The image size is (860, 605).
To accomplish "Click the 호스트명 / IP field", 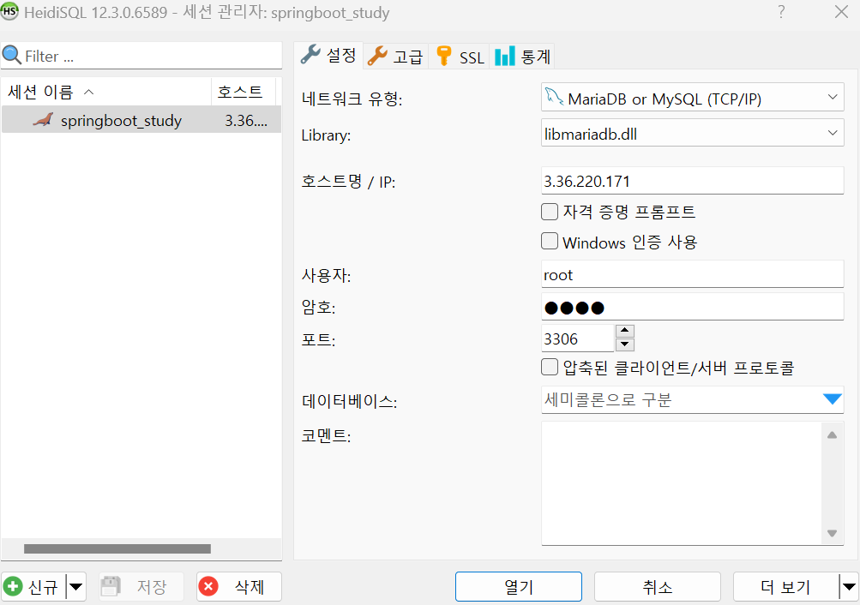I will coord(692,181).
